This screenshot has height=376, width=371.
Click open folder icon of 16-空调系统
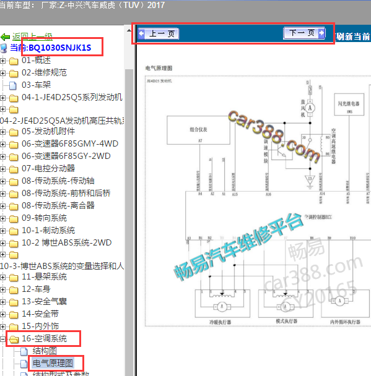pyautogui.click(x=14, y=340)
